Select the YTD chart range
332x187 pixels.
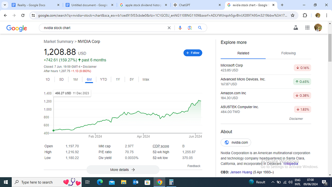tap(103, 80)
